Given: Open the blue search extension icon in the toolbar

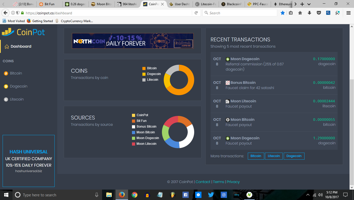Looking at the screenshot, I should coord(328,13).
